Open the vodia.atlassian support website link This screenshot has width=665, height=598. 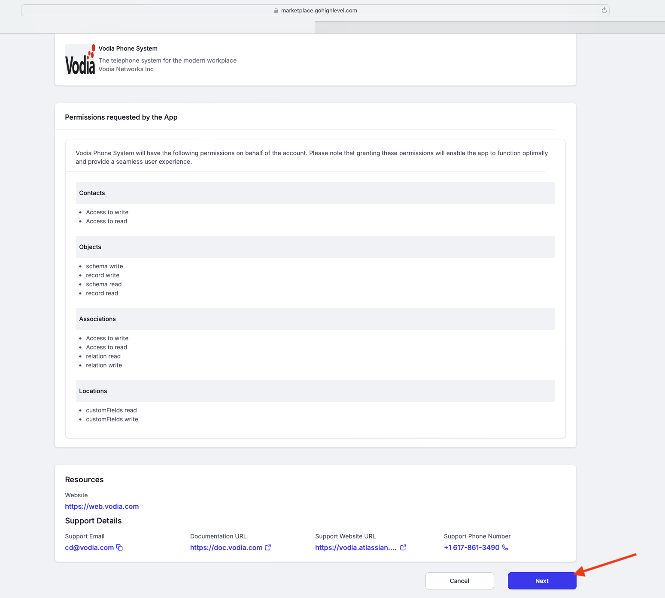coord(356,547)
